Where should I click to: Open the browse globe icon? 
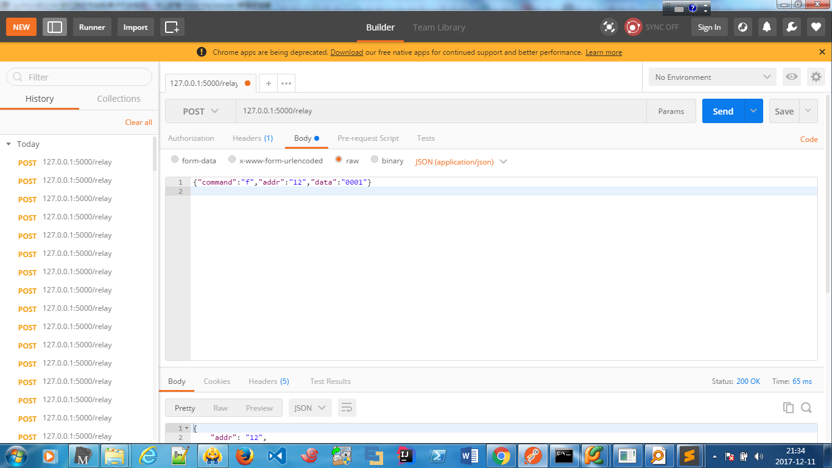(742, 27)
